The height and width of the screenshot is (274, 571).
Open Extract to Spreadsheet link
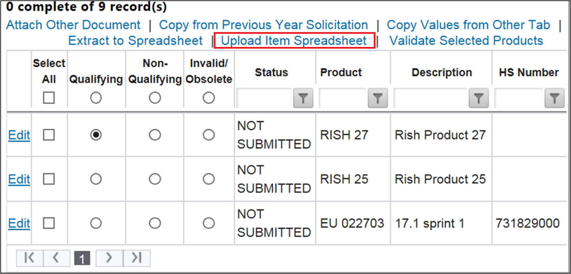136,40
